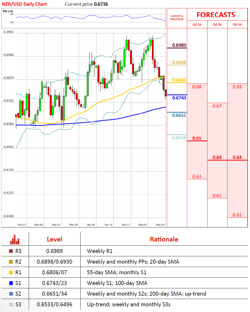Image resolution: width=250 pixels, height=312 pixels.
Task: Click the light blue S3 color swatch
Action: click(x=11, y=304)
